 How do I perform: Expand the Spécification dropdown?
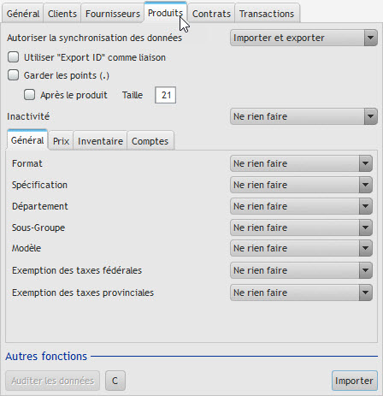click(301, 185)
